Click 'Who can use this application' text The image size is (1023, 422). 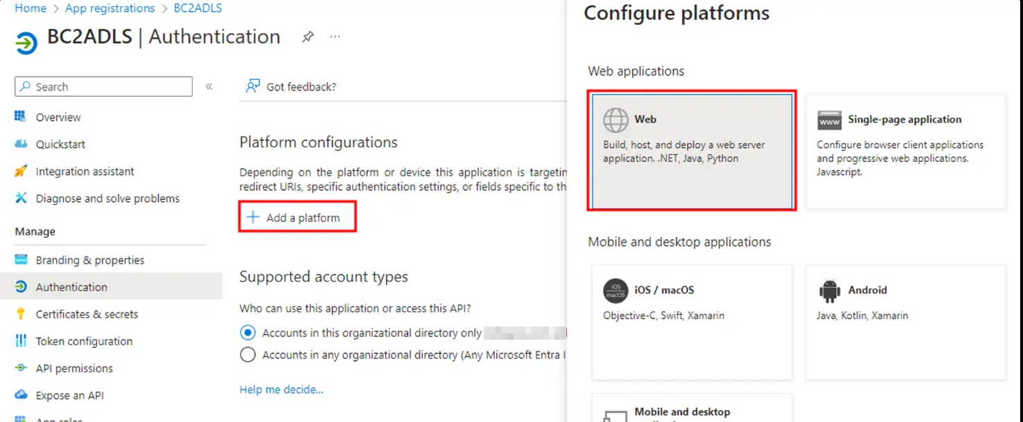pos(356,308)
